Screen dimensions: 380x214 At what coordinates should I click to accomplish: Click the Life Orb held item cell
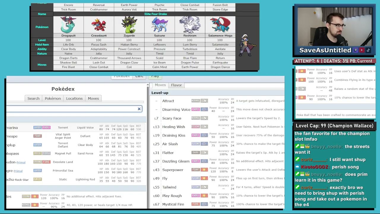68,45
